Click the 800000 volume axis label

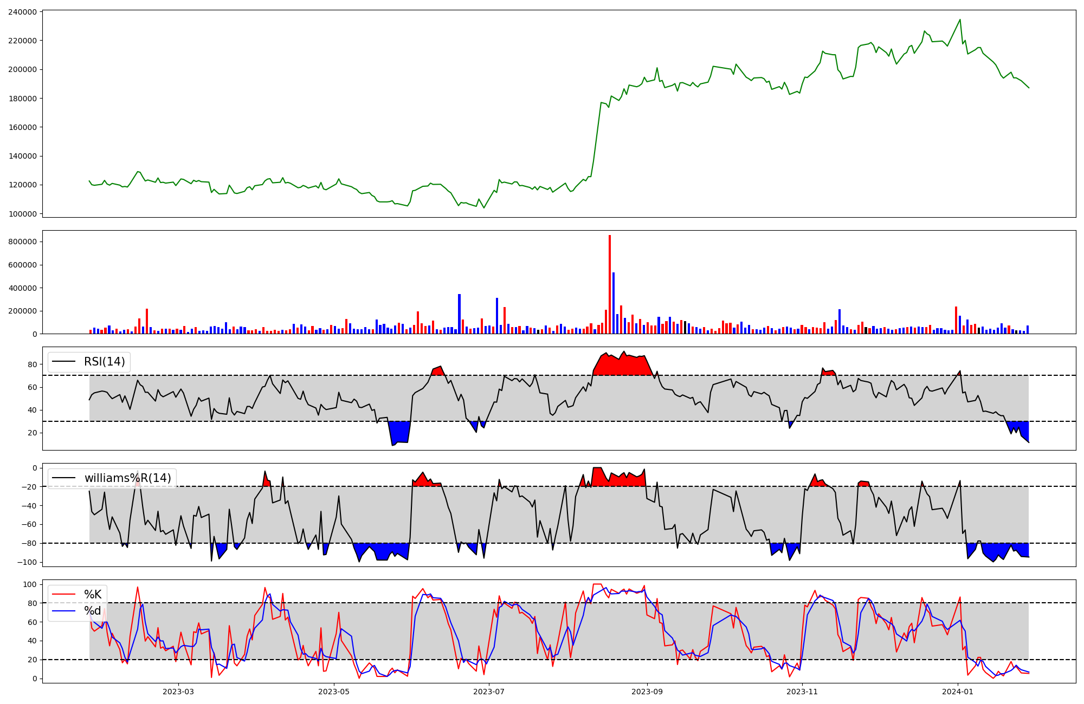coord(23,242)
